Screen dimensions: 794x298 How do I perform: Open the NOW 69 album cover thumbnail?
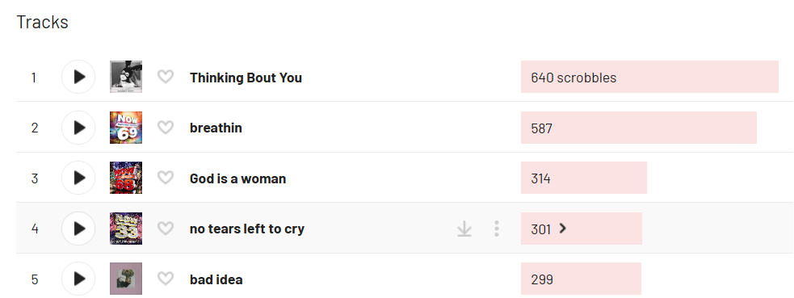pos(125,128)
